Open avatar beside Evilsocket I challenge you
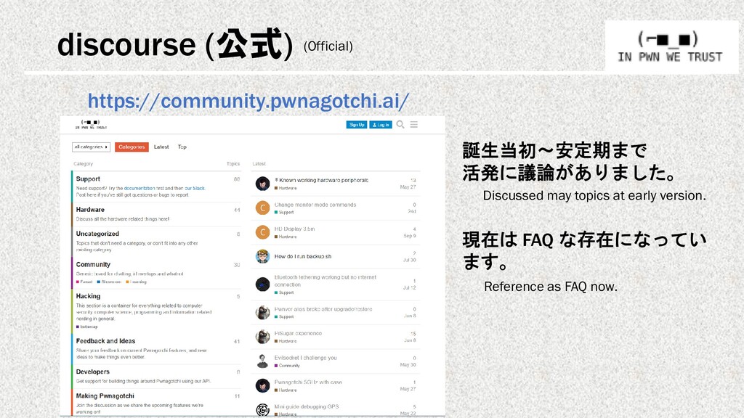 (x=262, y=361)
